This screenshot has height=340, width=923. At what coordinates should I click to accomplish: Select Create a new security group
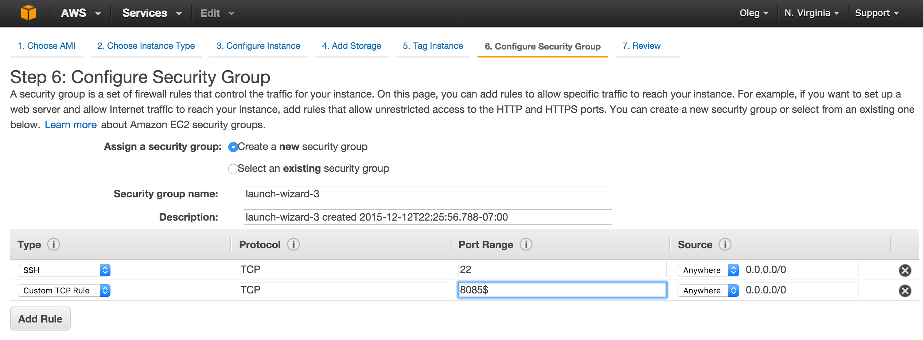233,147
